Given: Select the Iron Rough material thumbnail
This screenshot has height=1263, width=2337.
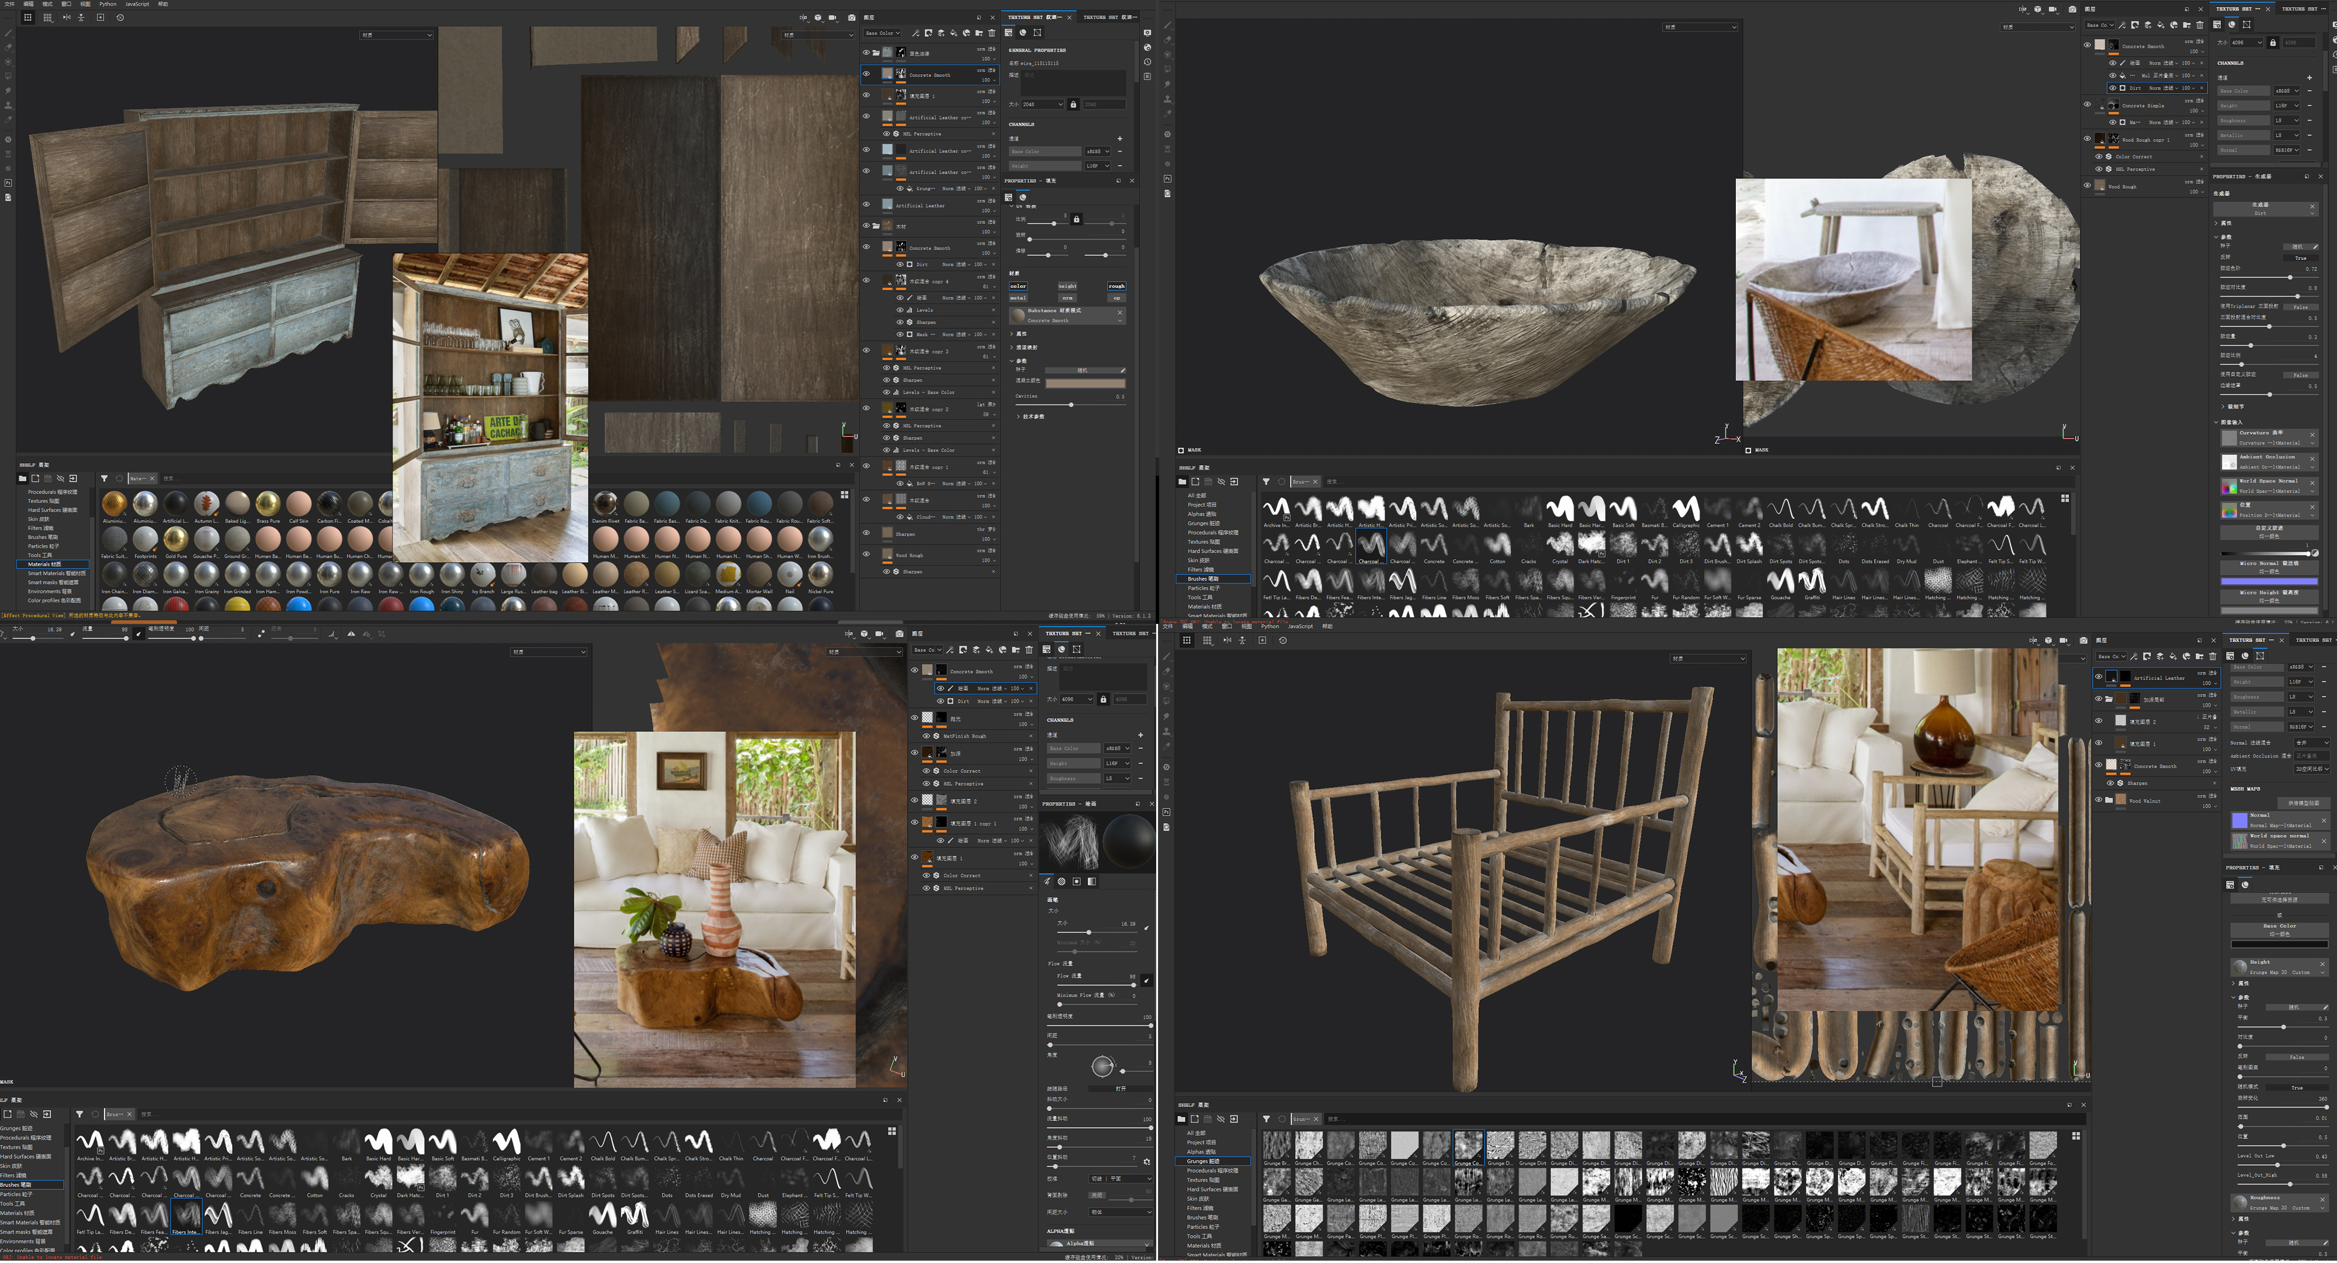Looking at the screenshot, I should coord(421,575).
